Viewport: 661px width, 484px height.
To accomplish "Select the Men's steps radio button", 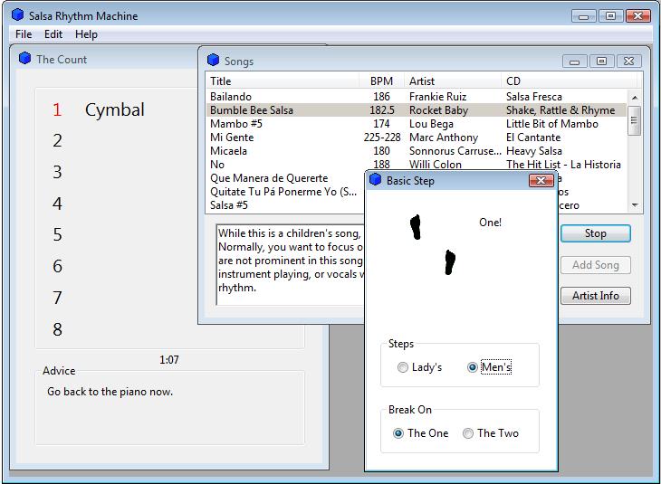I will coord(473,367).
